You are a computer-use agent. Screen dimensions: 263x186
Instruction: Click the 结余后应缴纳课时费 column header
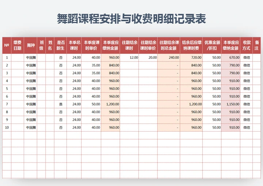pos(191,45)
